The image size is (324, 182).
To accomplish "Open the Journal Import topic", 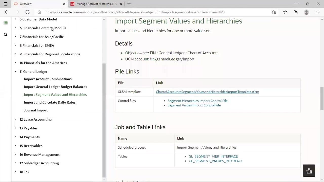I will tap(36, 110).
